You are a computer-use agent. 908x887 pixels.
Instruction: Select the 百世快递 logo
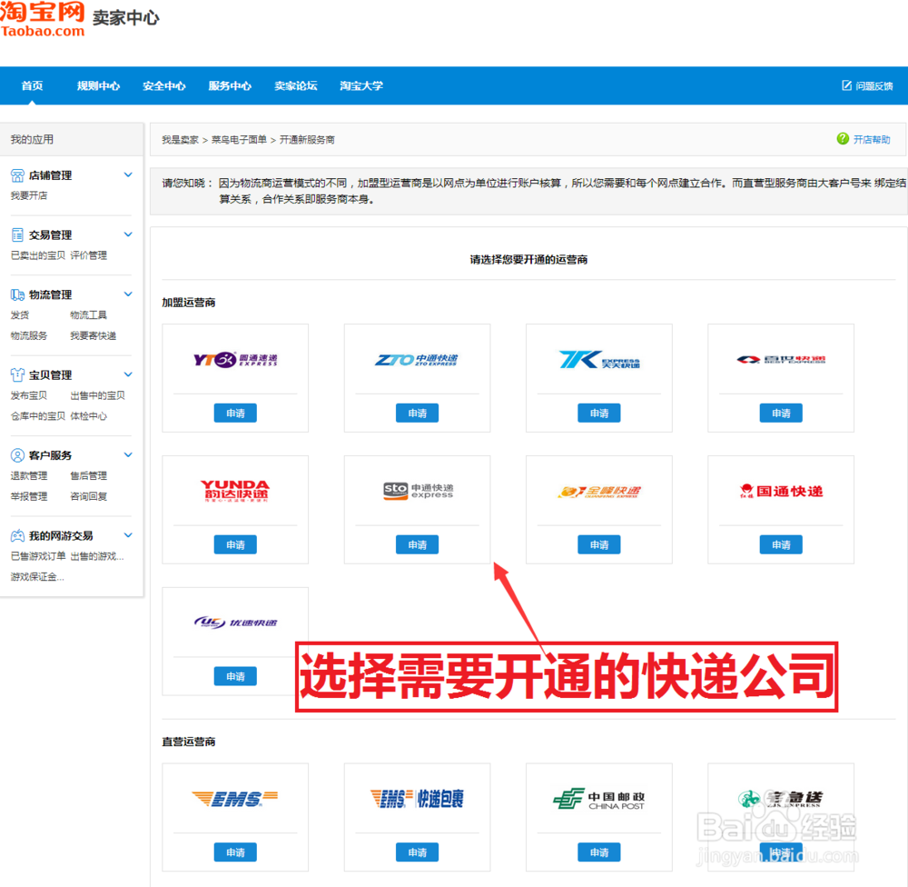click(x=781, y=360)
